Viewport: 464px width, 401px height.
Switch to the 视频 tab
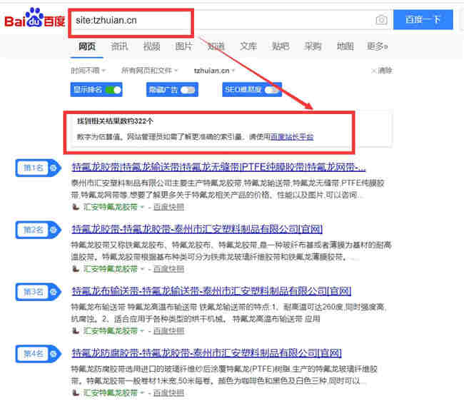click(151, 46)
